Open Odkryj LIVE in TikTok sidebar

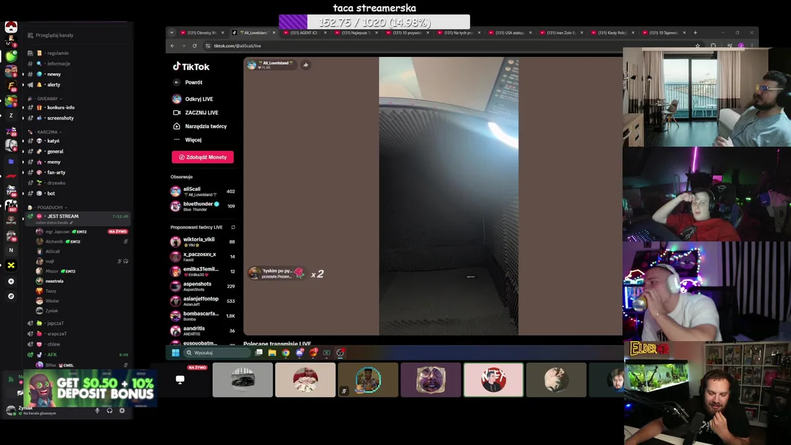point(192,99)
